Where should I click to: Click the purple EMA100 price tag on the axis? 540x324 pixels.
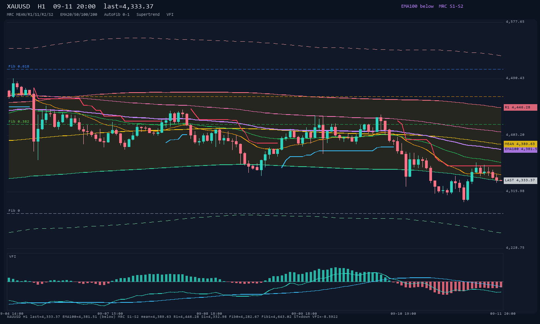click(x=520, y=149)
